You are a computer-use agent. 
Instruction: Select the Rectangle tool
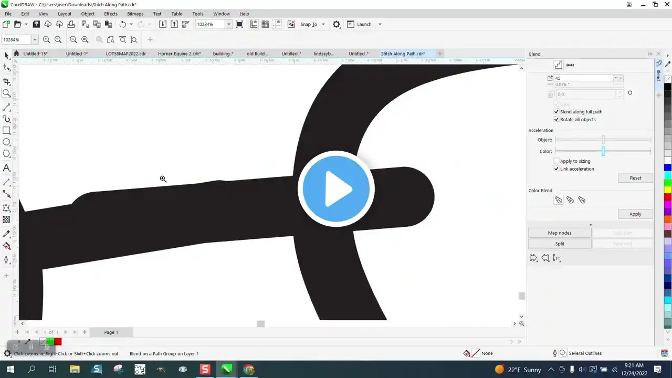pyautogui.click(x=6, y=130)
